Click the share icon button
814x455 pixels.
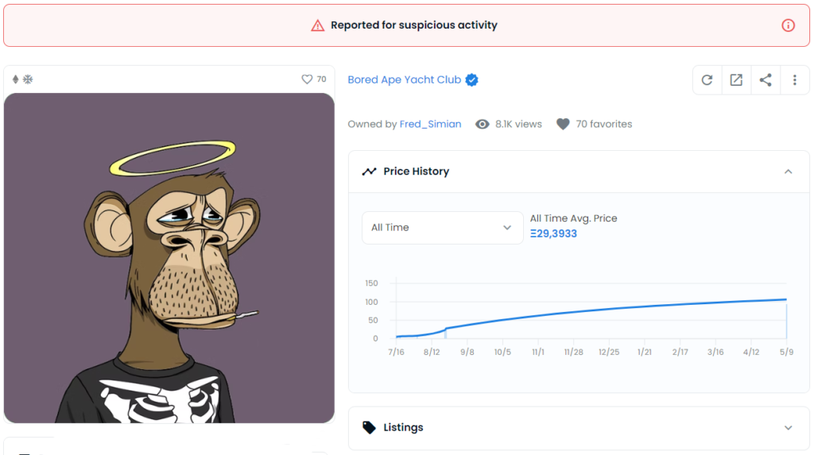coord(766,80)
